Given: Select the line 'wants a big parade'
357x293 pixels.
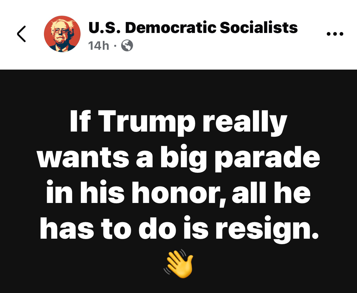Looking at the screenshot, I should [x=179, y=157].
